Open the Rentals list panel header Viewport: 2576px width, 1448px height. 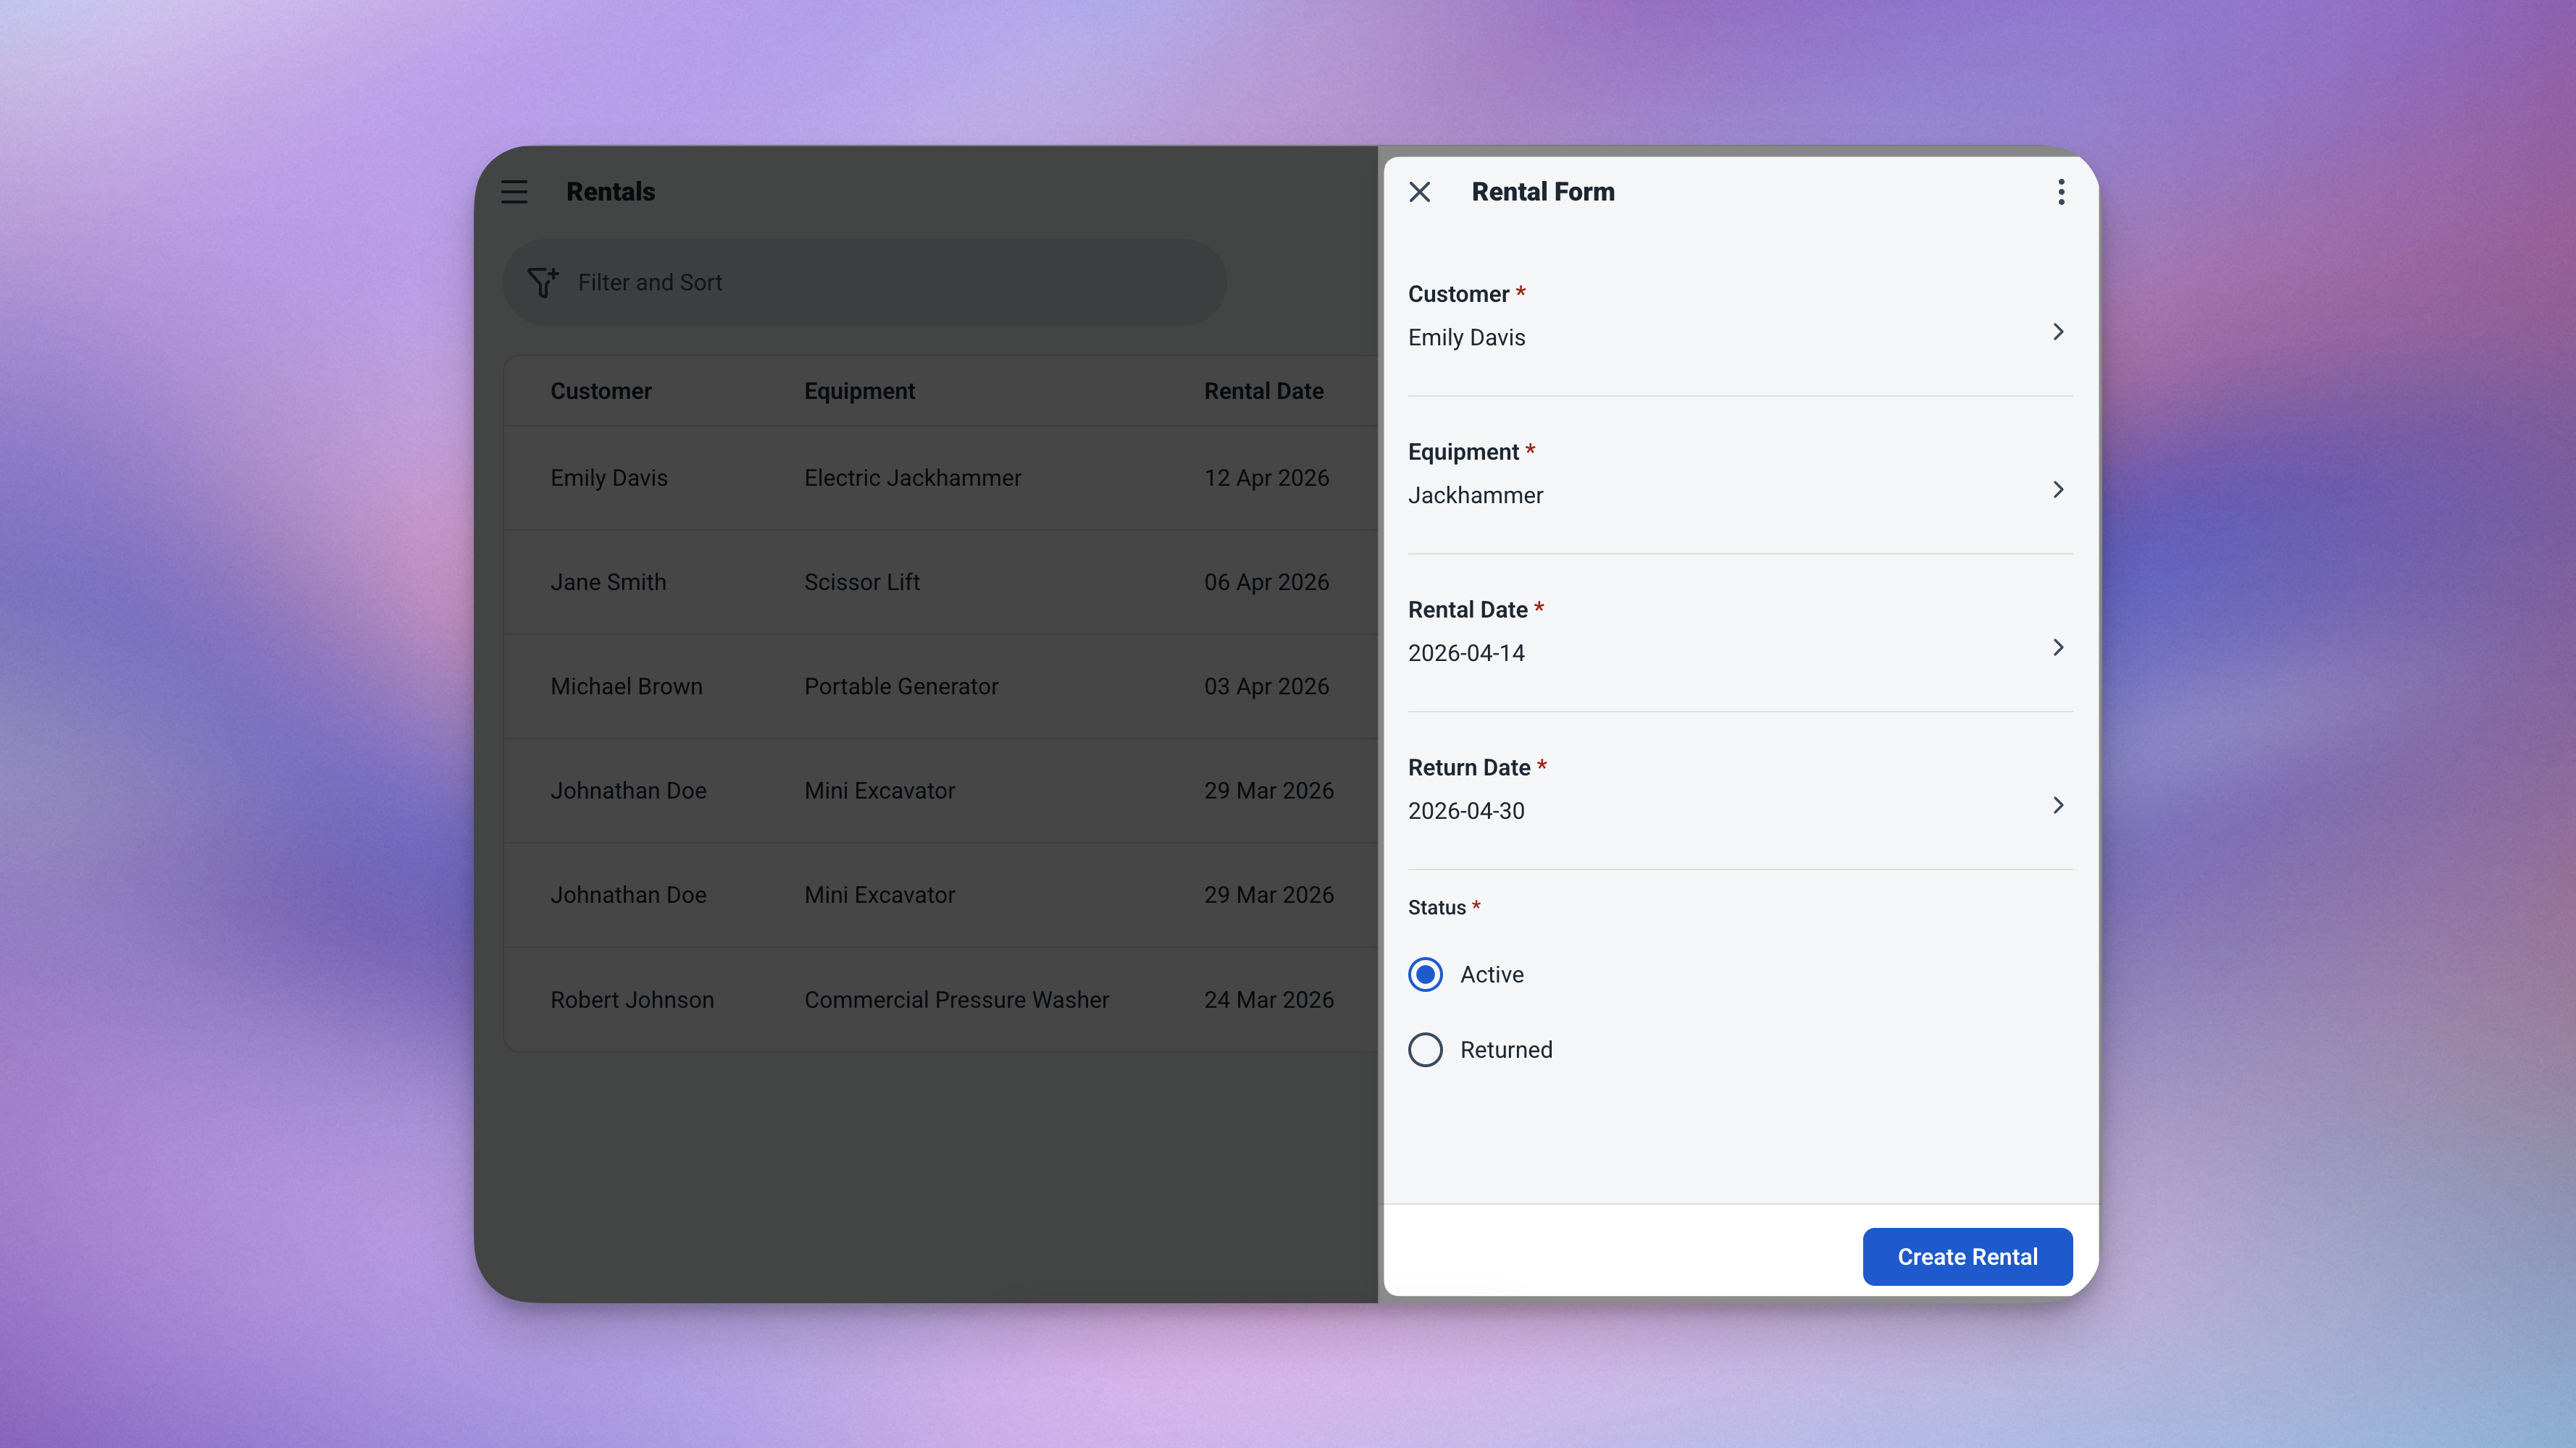[x=610, y=191]
